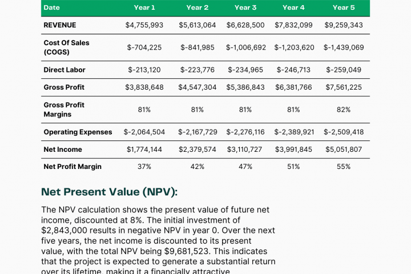Select the 82% gross profit margin cell
411x274 pixels.
(344, 110)
